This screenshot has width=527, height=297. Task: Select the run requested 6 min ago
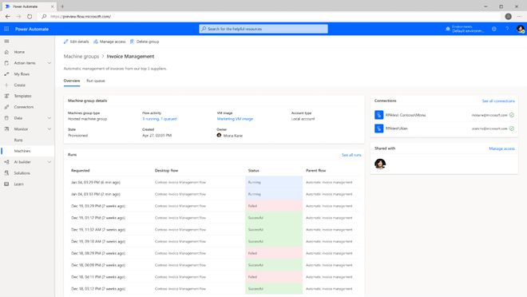point(214,183)
